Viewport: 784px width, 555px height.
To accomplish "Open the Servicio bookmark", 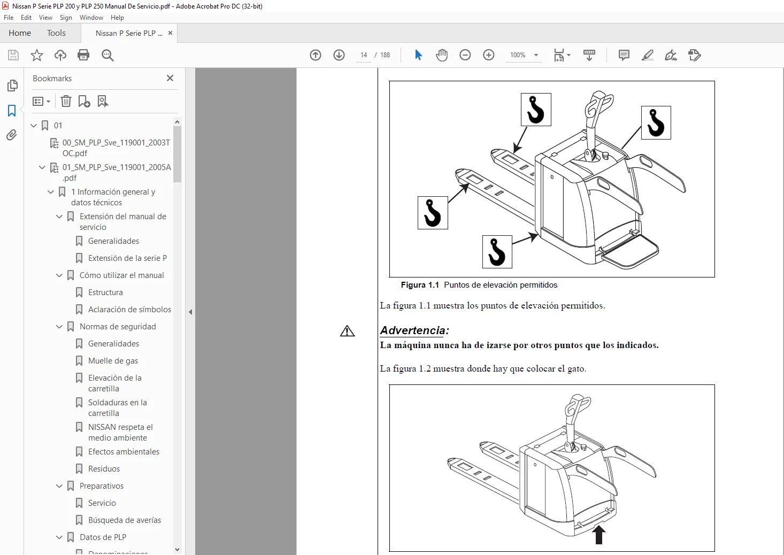I will (x=102, y=503).
